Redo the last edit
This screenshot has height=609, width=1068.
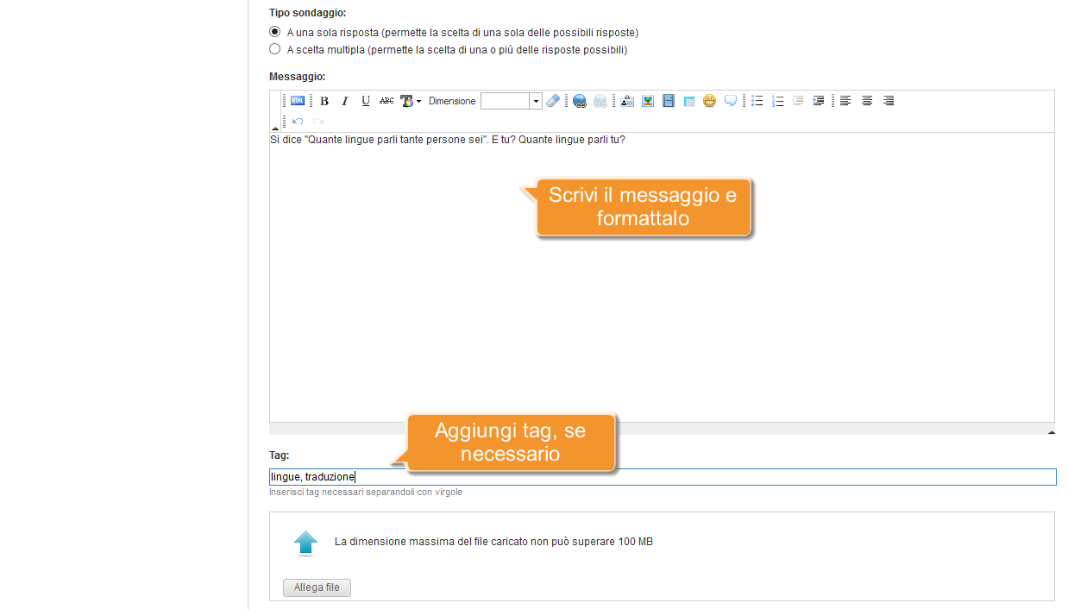[318, 122]
